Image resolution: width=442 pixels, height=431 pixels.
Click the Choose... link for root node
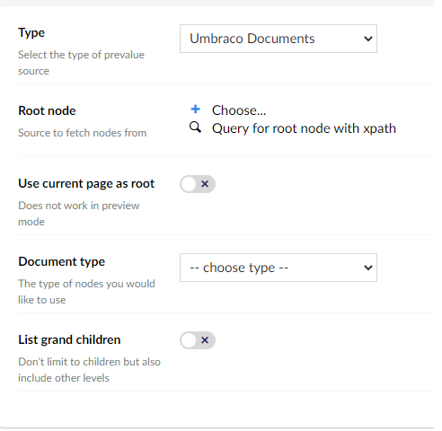[239, 110]
